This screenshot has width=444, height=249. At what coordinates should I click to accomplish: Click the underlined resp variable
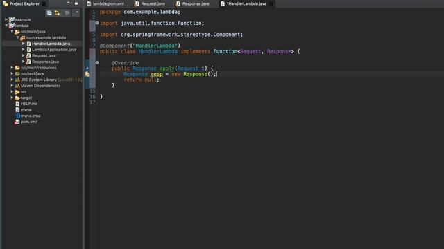pyautogui.click(x=157, y=74)
